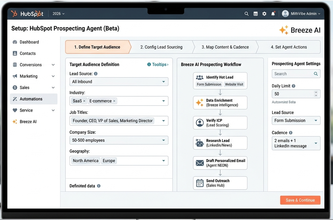Open HubSpot settings via the gear icon
Screen dimensions: 333x220
point(264,14)
